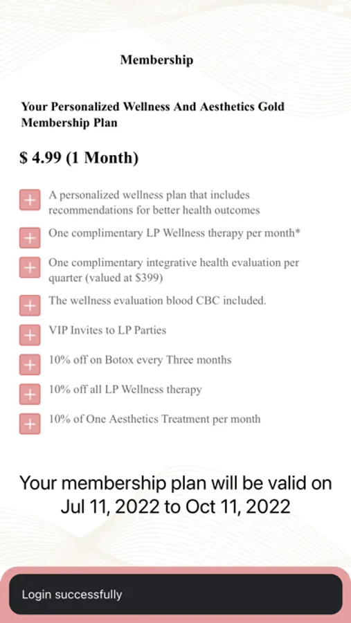This screenshot has height=623, width=351.
Task: Click 'valued at $399' evaluation description
Action: tap(174, 271)
